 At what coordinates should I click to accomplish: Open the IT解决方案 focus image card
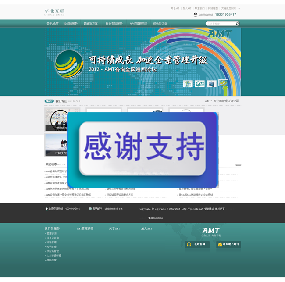[x=56, y=145]
